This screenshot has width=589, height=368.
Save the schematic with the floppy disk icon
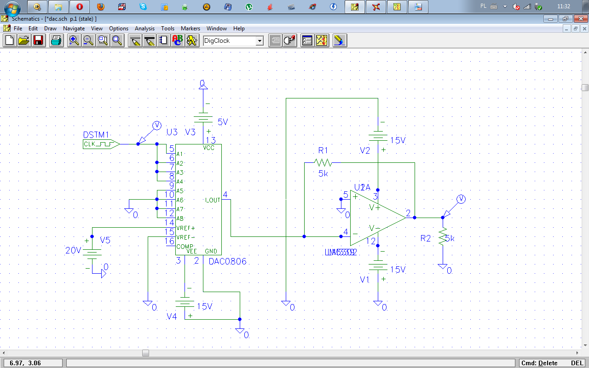click(x=38, y=40)
